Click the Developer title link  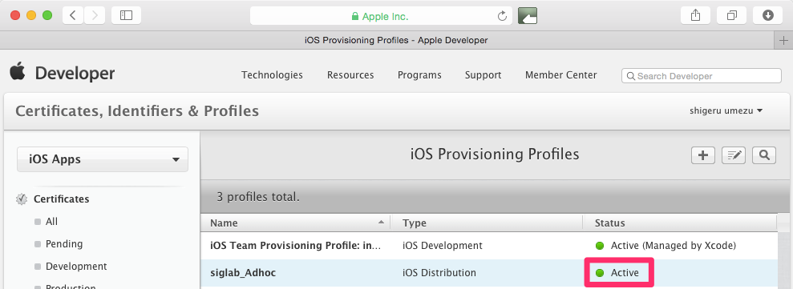pyautogui.click(x=75, y=74)
